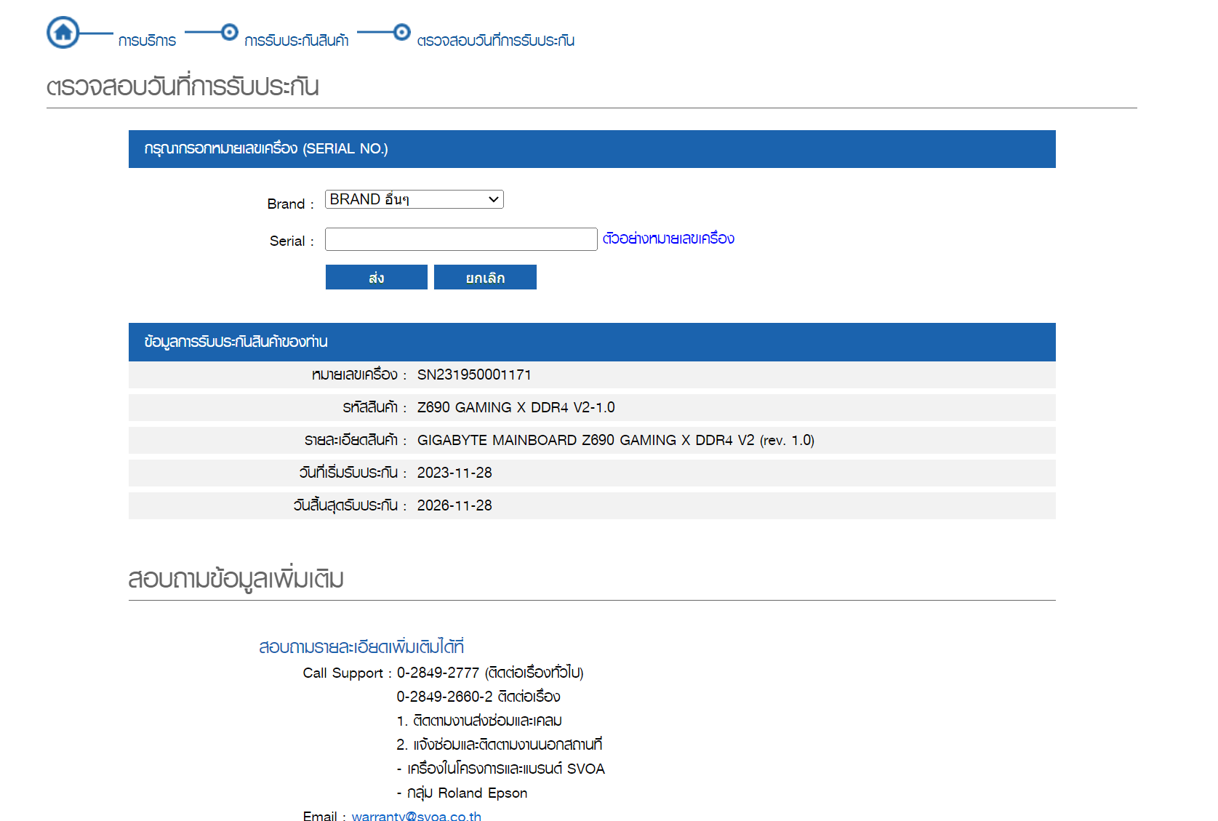Image resolution: width=1218 pixels, height=821 pixels.
Task: Click the blue SERIAL NO. section header bar
Action: pyautogui.click(x=591, y=149)
